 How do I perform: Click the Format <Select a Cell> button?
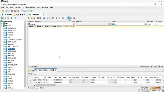point(36,88)
